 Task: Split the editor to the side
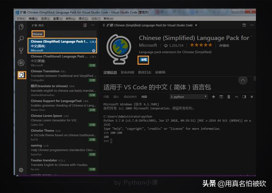[x=244, y=26]
